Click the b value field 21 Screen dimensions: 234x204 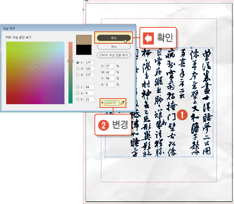click(x=90, y=99)
